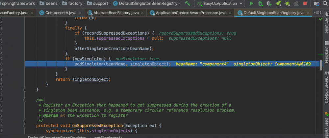Click 'if (newSingleton) {' code line

point(88,59)
